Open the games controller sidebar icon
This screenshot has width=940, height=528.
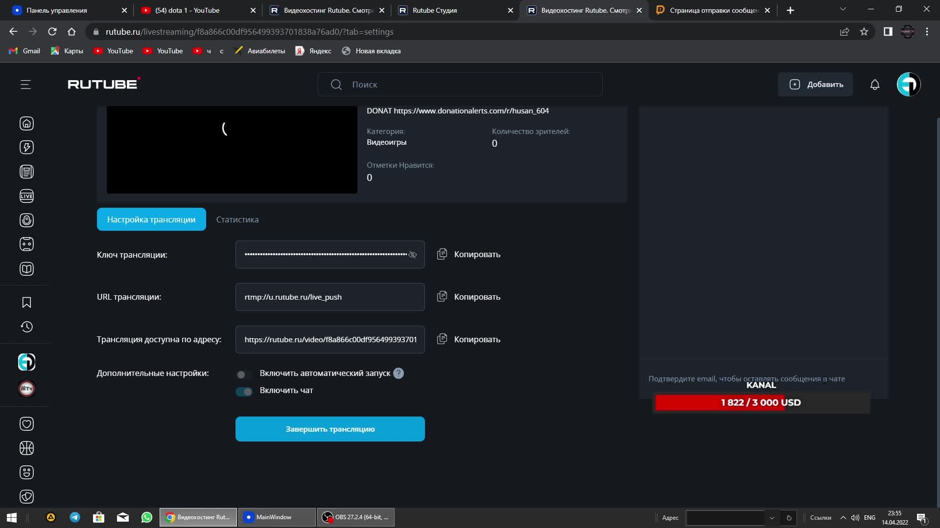tap(26, 244)
